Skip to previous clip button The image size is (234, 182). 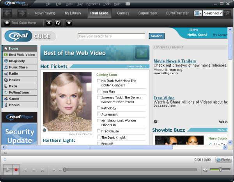(25, 170)
